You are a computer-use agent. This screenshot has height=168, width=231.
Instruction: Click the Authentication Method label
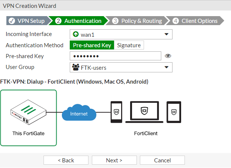point(34,45)
